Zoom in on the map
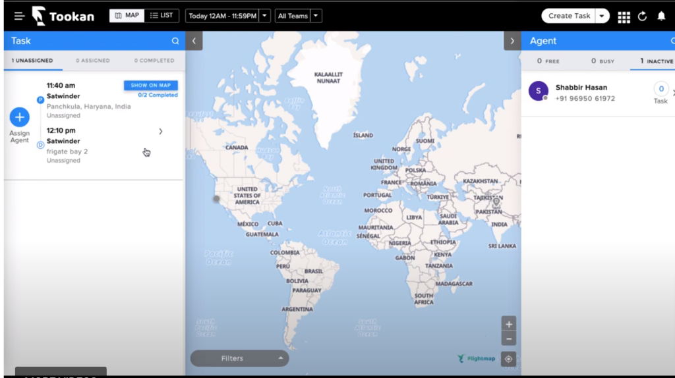 pos(509,324)
